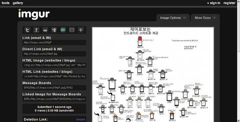Open the More Sizes dropdown tab

pos(205,18)
